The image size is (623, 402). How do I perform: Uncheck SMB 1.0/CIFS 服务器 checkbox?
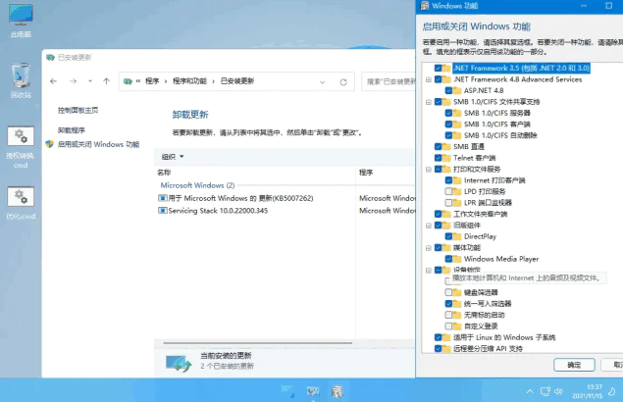[448, 113]
